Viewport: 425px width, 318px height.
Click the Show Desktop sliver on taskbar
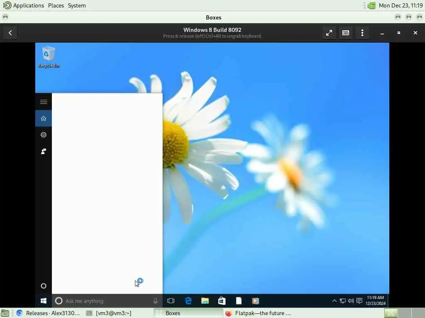click(x=388, y=301)
